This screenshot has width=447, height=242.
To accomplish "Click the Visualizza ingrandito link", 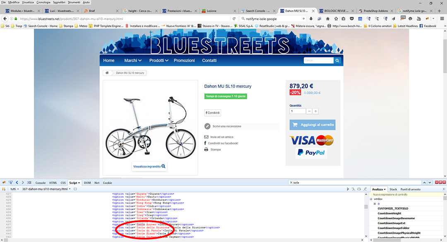I will (x=149, y=166).
